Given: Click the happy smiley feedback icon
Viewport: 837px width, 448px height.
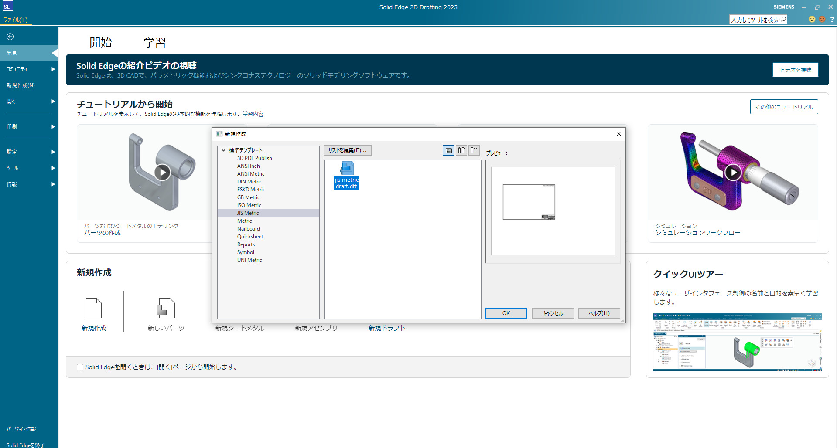Looking at the screenshot, I should pyautogui.click(x=812, y=19).
